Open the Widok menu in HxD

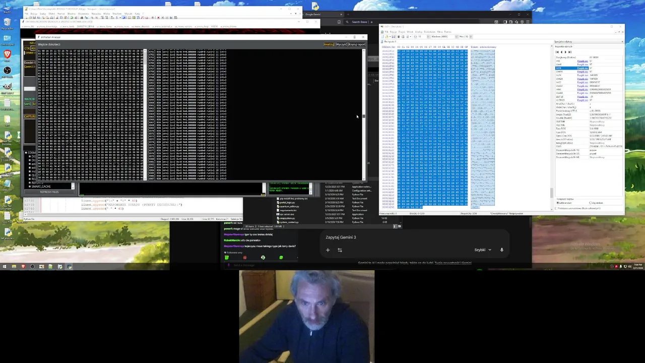point(410,32)
